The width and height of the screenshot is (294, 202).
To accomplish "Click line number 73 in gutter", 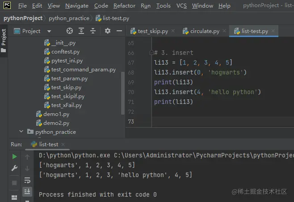I will [x=131, y=122].
